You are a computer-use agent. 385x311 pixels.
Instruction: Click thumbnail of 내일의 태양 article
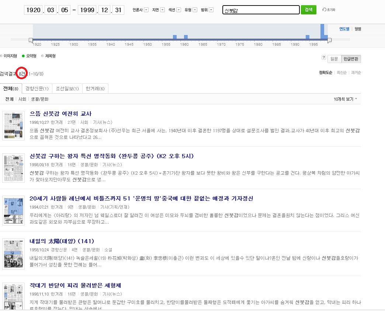tap(14, 254)
